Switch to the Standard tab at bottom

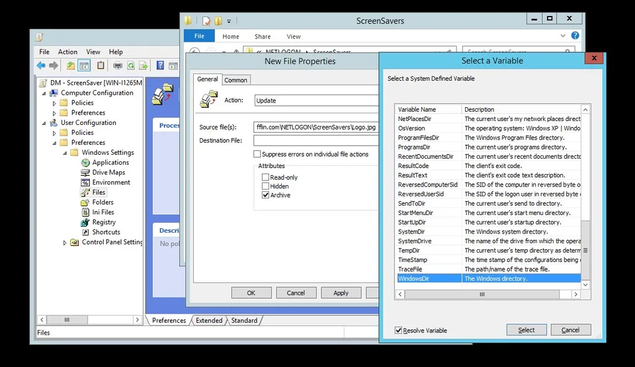(244, 321)
